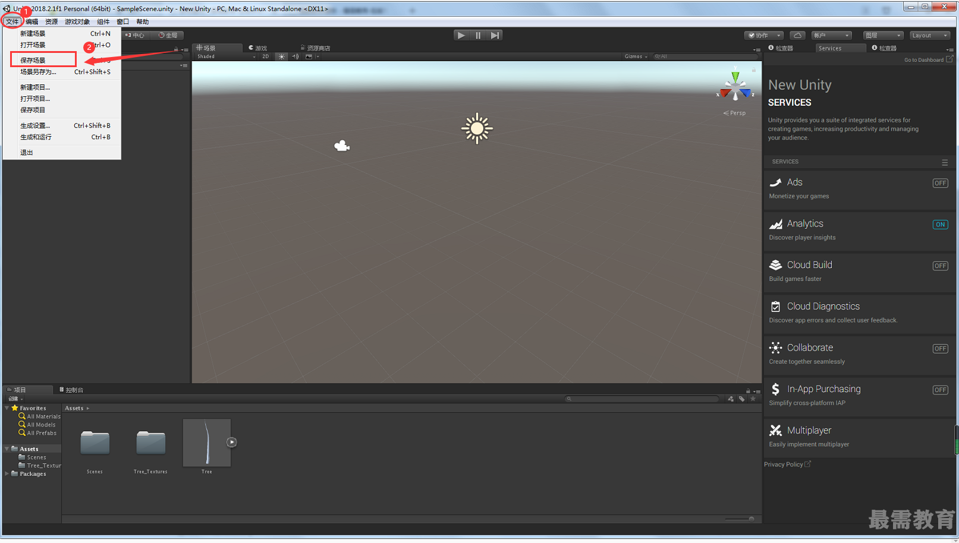Collapse the Assets tree folder

tap(7, 449)
